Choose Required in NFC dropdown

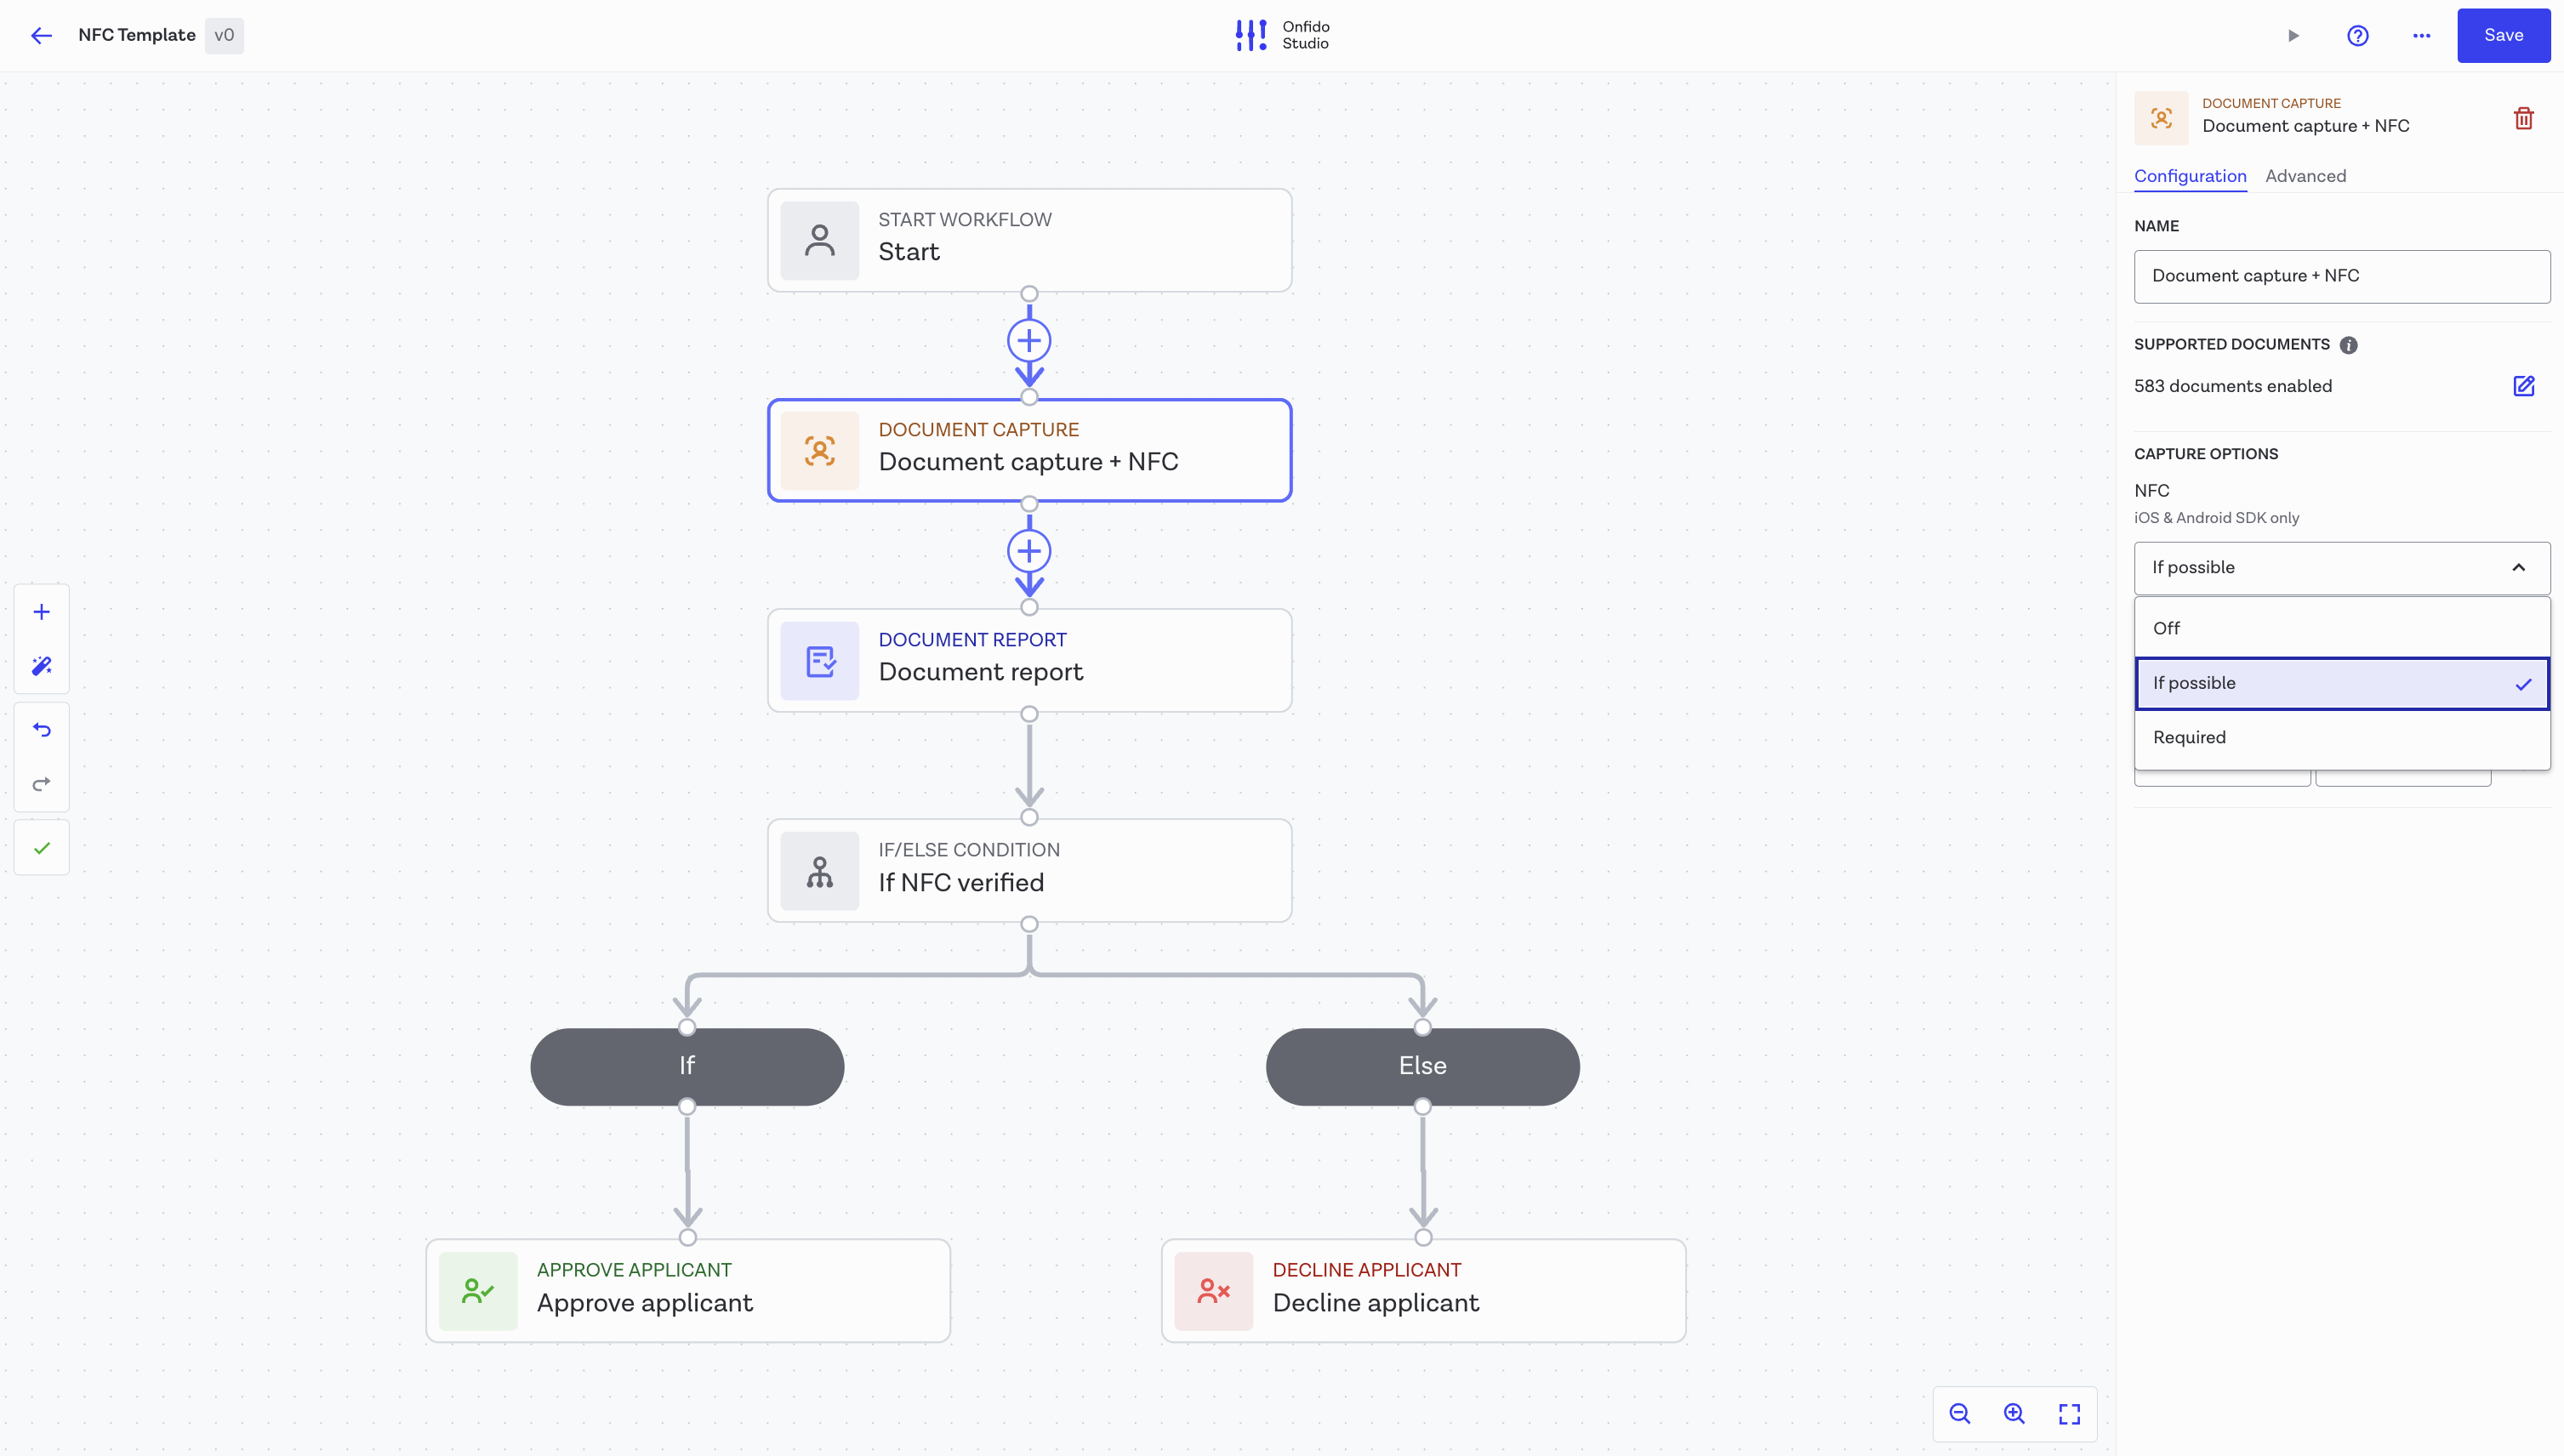pos(2341,738)
